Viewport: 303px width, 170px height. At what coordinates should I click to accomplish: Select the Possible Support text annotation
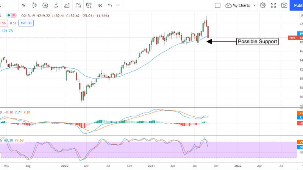coord(258,42)
